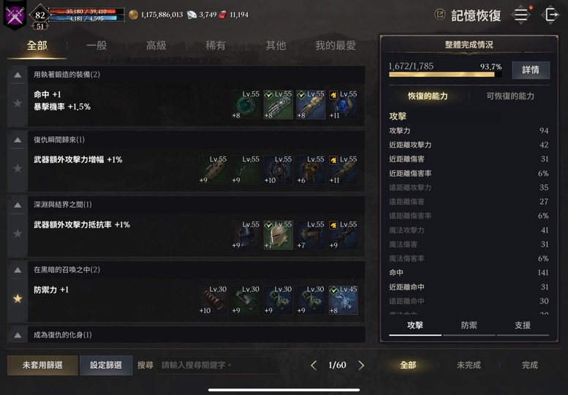Click the 搜尋 keyword input field
Screen dimensions: 568x395
216,365
